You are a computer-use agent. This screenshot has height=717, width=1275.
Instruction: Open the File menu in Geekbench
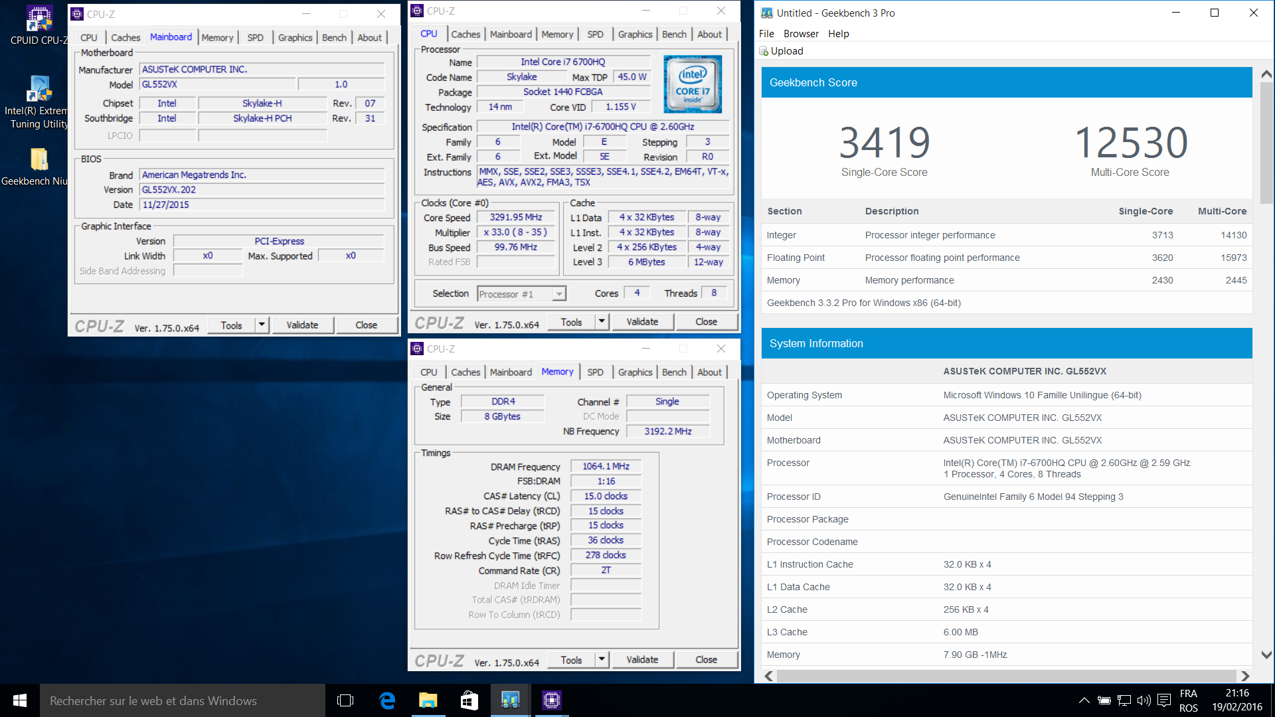[766, 34]
